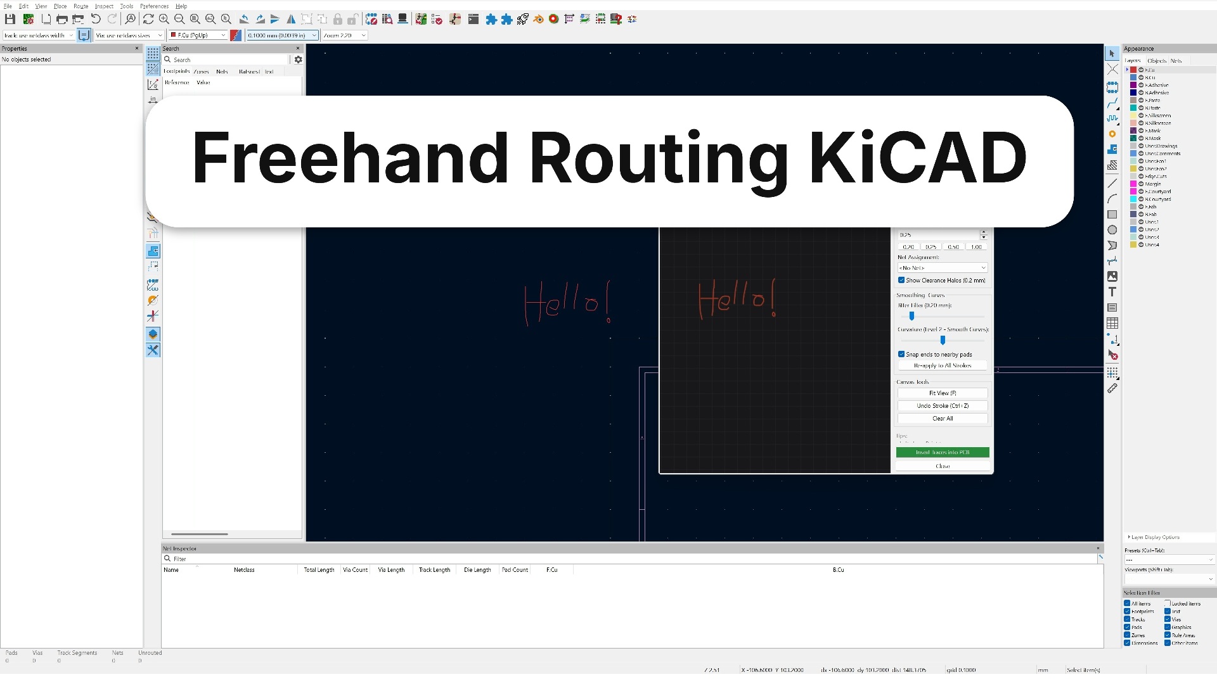
Task: Toggle Snap ends to nearby pads checkbox
Action: click(901, 354)
